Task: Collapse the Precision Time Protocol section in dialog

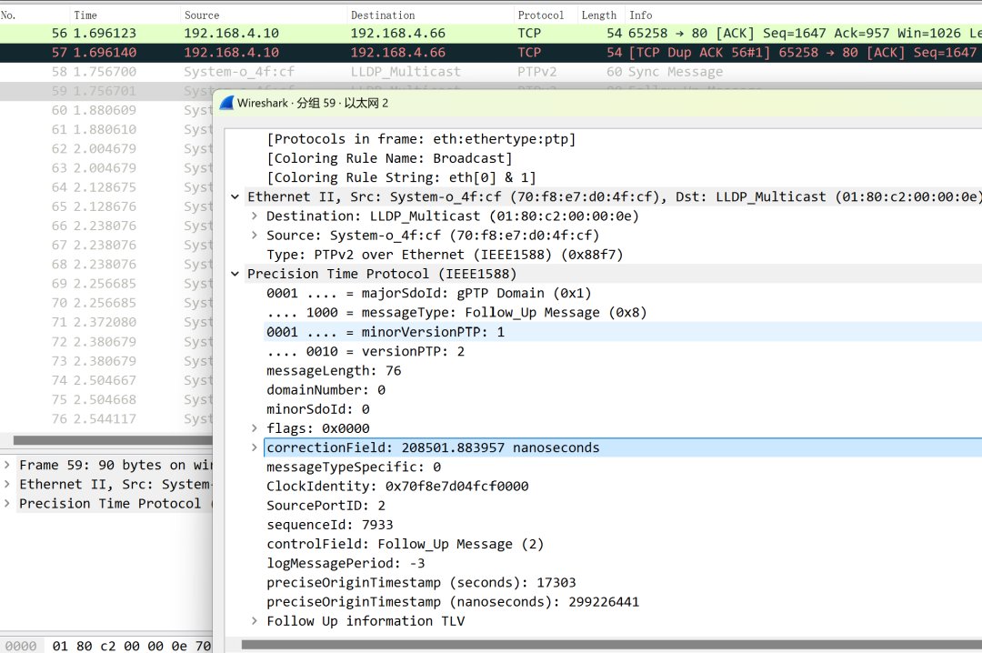Action: pyautogui.click(x=235, y=274)
